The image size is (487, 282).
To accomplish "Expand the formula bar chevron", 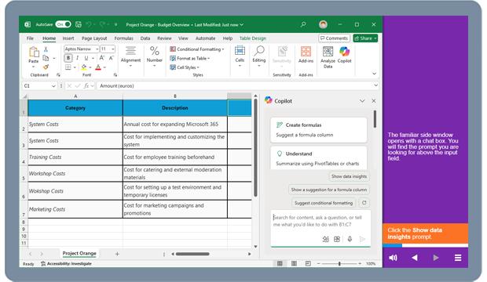I will click(375, 85).
